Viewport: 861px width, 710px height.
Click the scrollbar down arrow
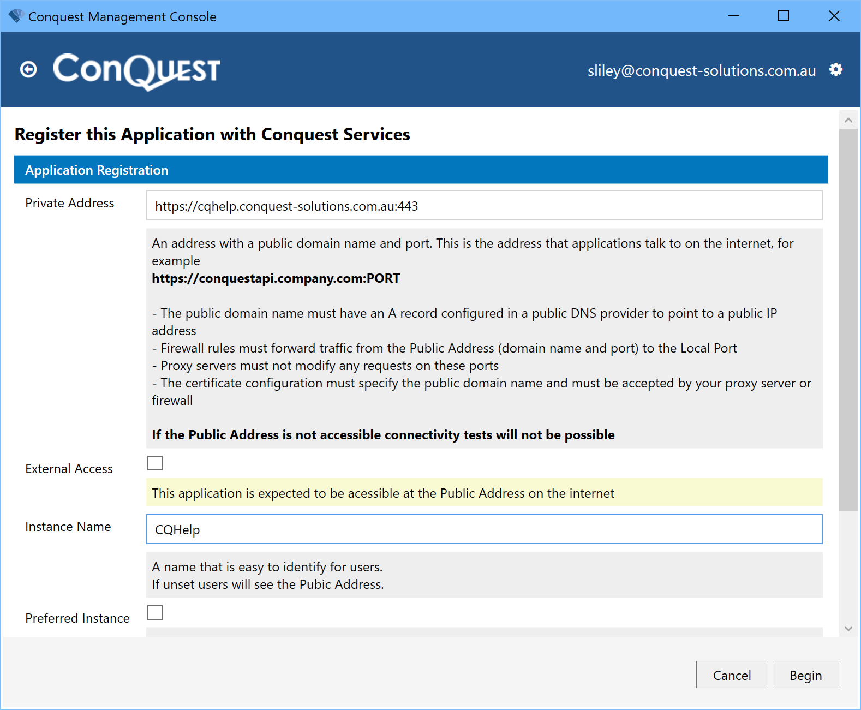pos(848,628)
